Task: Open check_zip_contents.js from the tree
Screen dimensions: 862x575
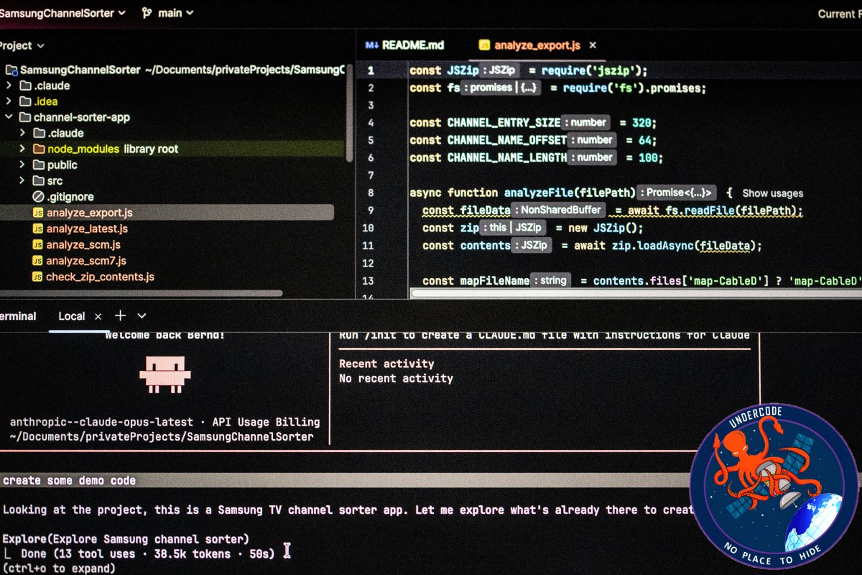Action: click(100, 277)
